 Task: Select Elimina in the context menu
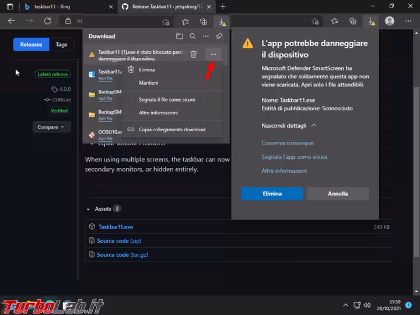[x=147, y=70]
